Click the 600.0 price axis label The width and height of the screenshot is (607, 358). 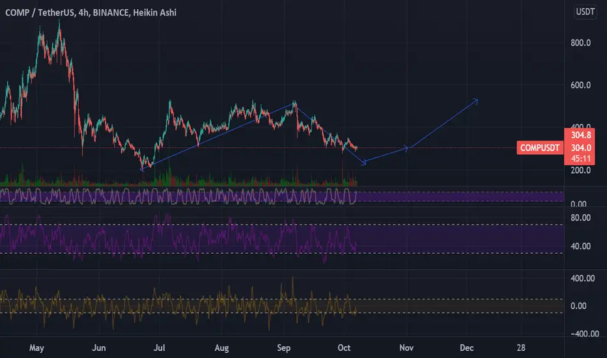click(x=580, y=85)
